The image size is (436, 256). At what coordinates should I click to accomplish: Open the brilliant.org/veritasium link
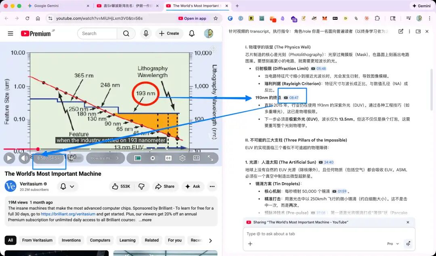68,214
